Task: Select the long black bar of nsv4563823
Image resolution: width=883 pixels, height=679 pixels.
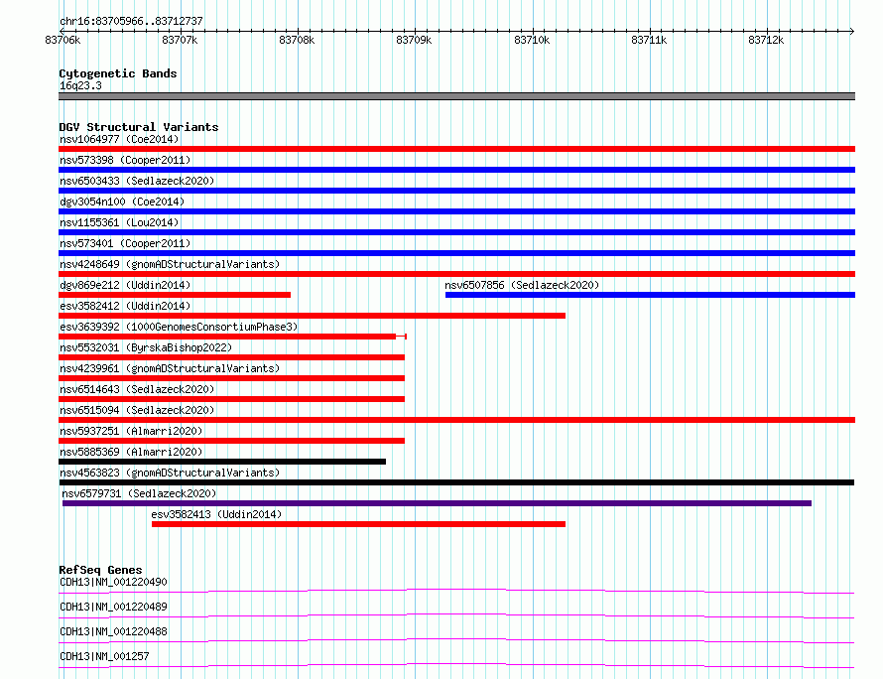Action: (x=456, y=482)
